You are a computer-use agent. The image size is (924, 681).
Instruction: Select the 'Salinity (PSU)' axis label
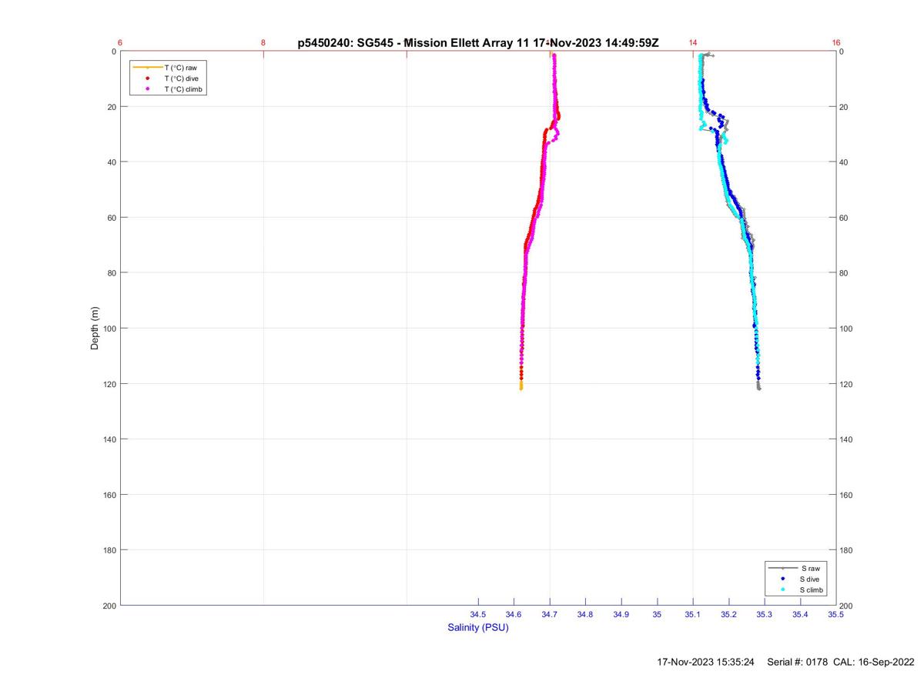coord(478,628)
